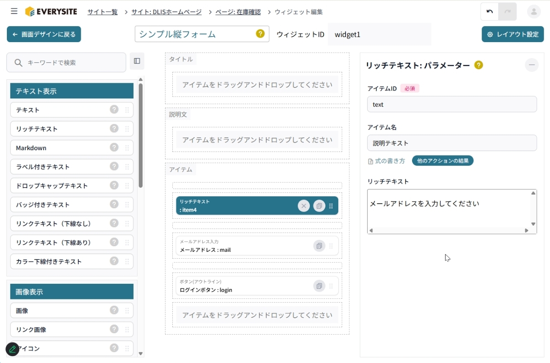550x363 pixels.
Task: Open the user account avatar
Action: (x=533, y=11)
